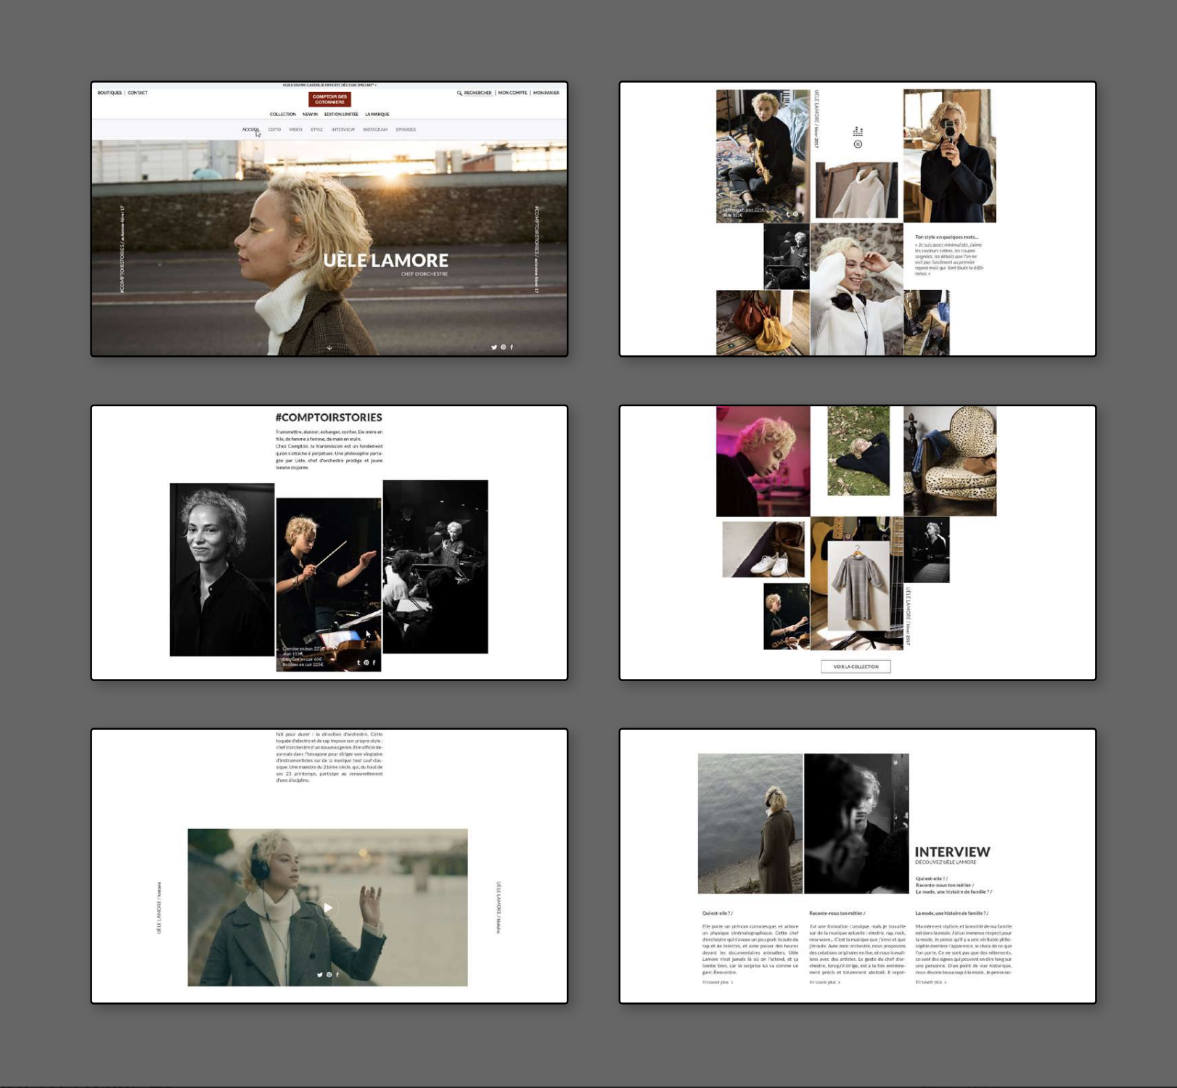Click the white turtleneck sweater thumbnail

[856, 191]
